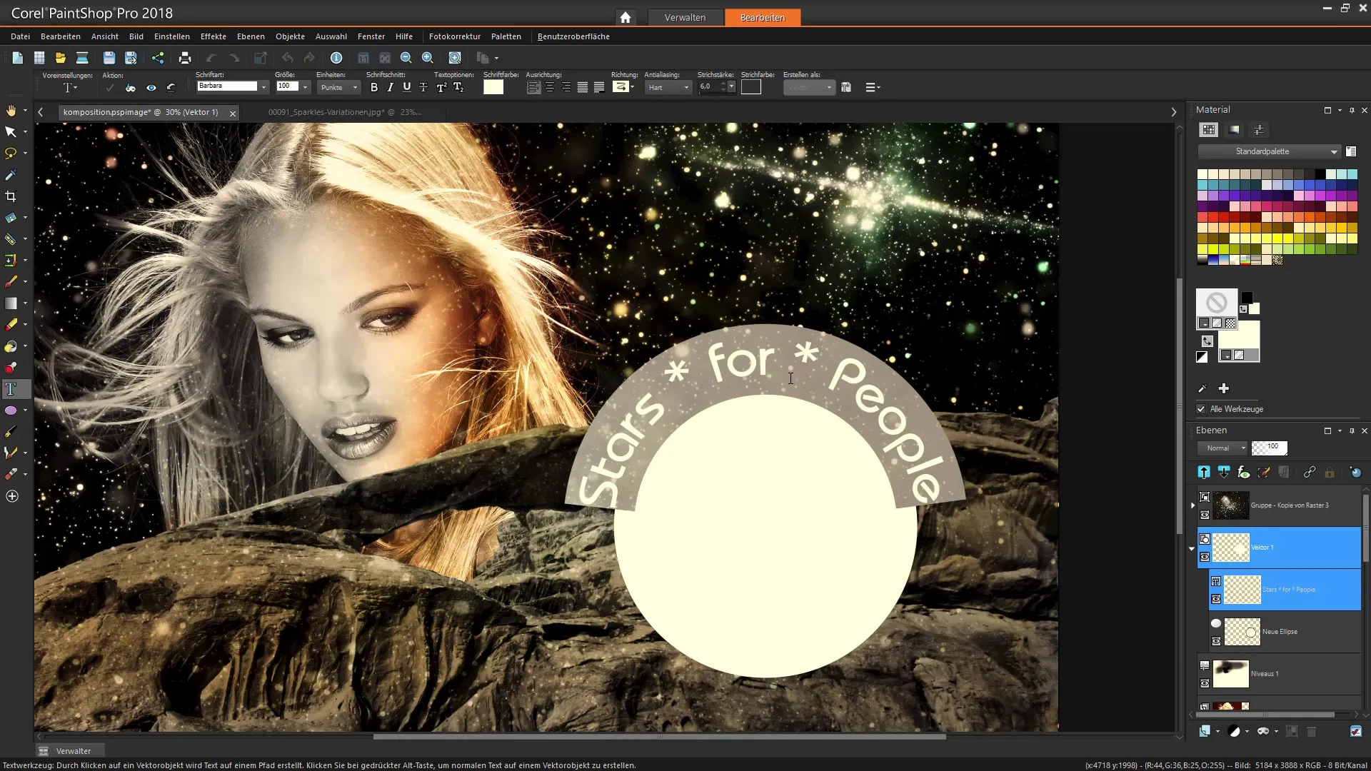1371x771 pixels.
Task: Click the layer opacity 100 field
Action: pyautogui.click(x=1270, y=448)
